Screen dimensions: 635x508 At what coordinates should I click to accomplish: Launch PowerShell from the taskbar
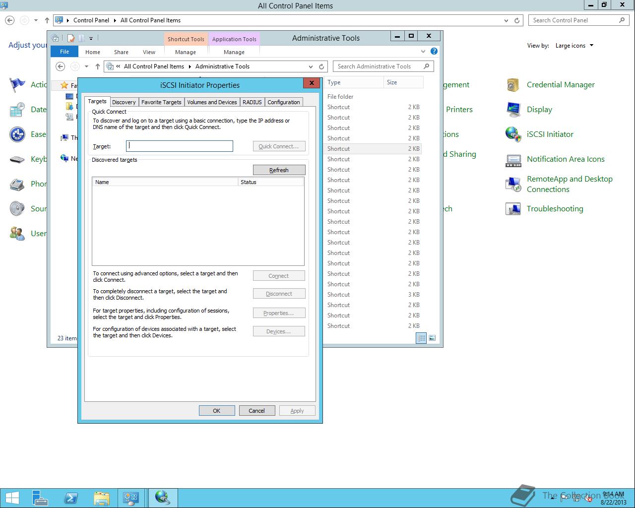click(71, 498)
